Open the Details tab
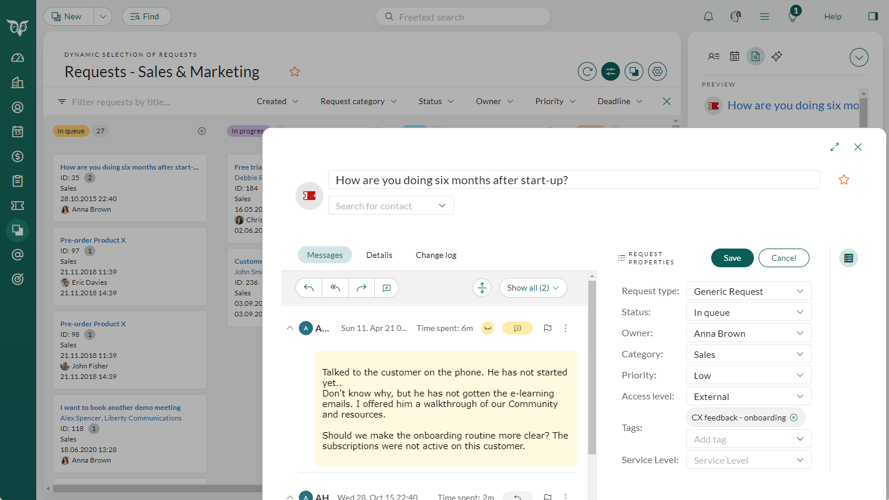889x500 pixels. tap(379, 254)
